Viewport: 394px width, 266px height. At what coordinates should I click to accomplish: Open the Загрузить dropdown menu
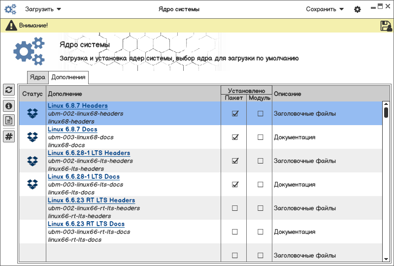coord(43,9)
